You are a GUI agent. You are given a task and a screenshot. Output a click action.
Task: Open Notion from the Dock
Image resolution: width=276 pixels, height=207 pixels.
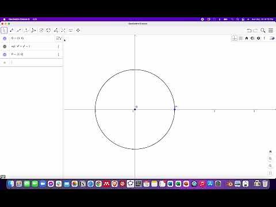click(83, 184)
